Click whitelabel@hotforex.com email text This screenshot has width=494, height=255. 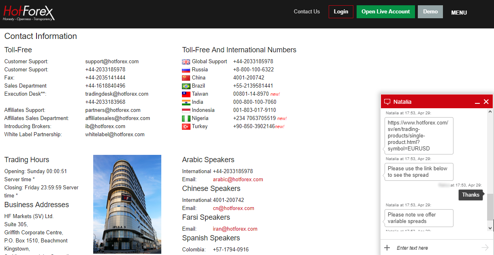(x=115, y=135)
